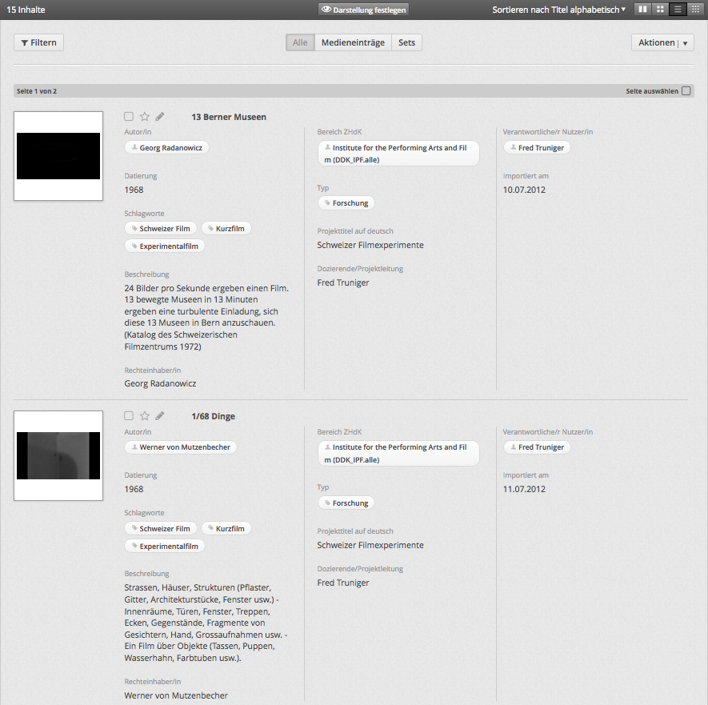Open the 1/68 Dinge video thumbnail

[58, 455]
